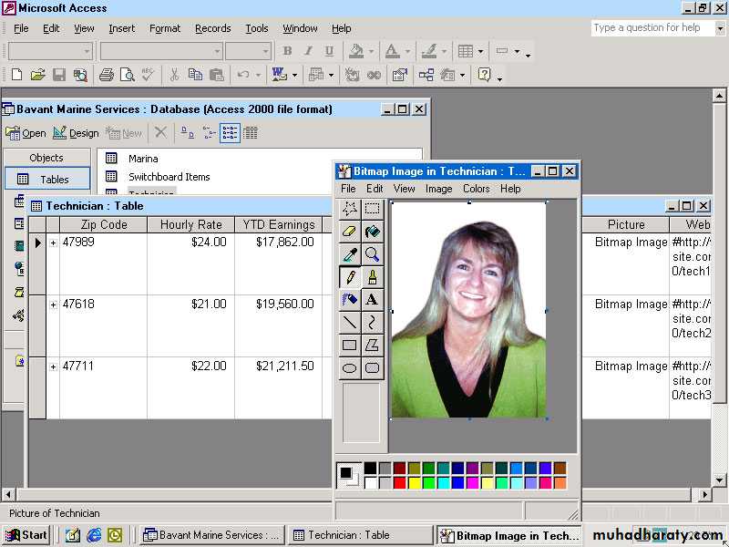This screenshot has width=729, height=547.
Task: Select the Airbrush spray tool
Action: tap(350, 299)
